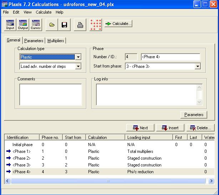Open the Edit menu
Viewport: 219px width, 195px height.
16,12
